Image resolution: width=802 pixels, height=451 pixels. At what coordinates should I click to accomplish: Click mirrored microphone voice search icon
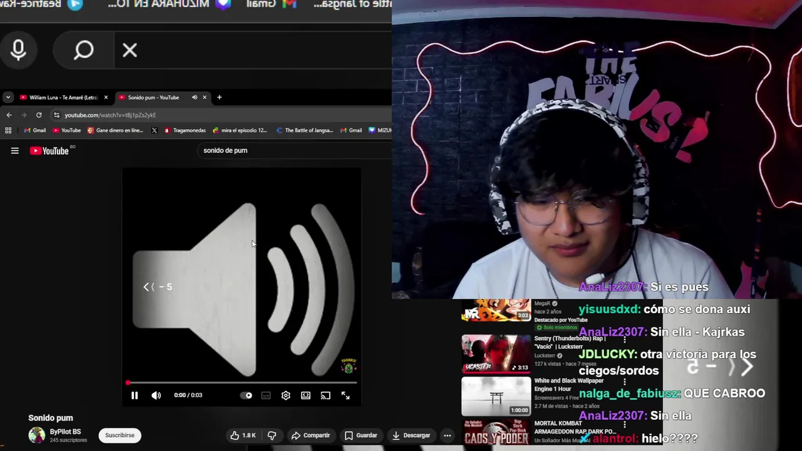18,50
